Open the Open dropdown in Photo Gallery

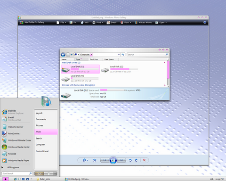(161, 23)
